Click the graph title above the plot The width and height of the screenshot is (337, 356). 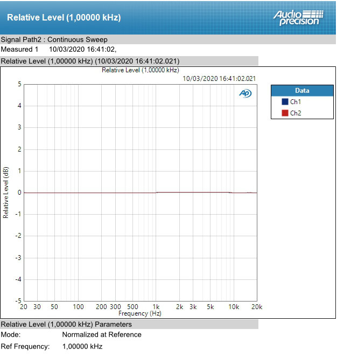(x=141, y=70)
